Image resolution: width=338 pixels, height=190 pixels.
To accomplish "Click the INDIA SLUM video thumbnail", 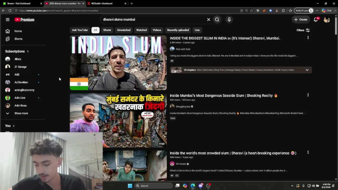I will (x=118, y=63).
